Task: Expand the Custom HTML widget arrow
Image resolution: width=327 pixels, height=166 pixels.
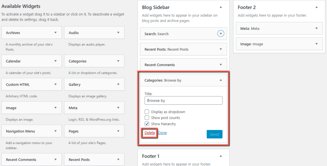Action: point(56,84)
